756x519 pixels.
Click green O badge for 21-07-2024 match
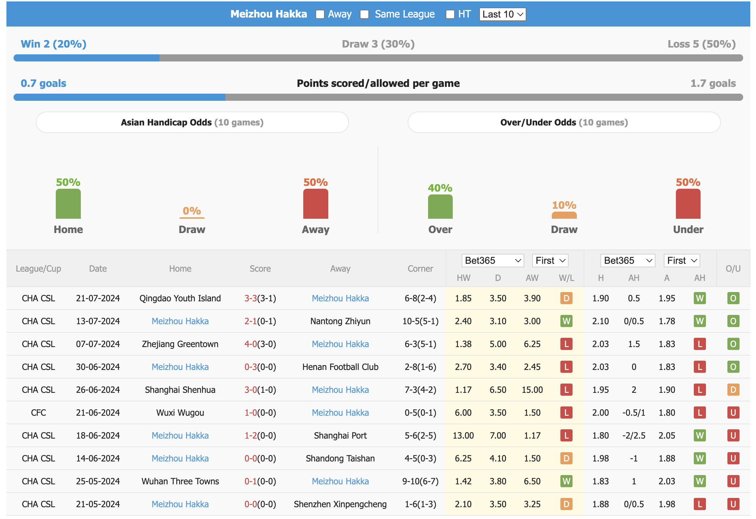[x=733, y=298]
